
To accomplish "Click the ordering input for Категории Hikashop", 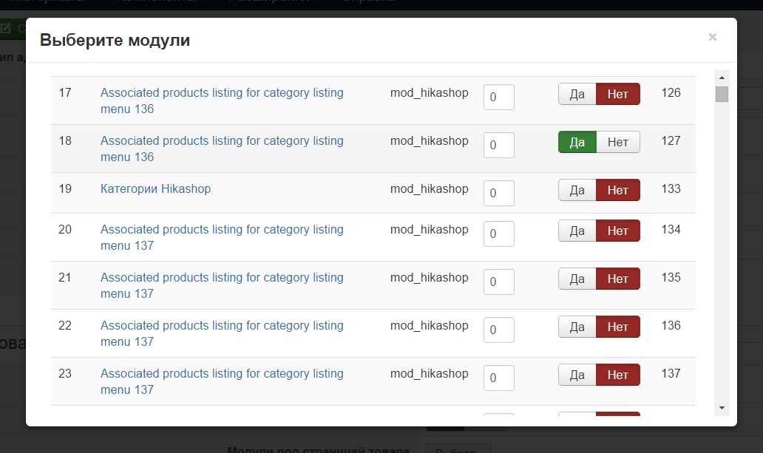I will (x=498, y=193).
